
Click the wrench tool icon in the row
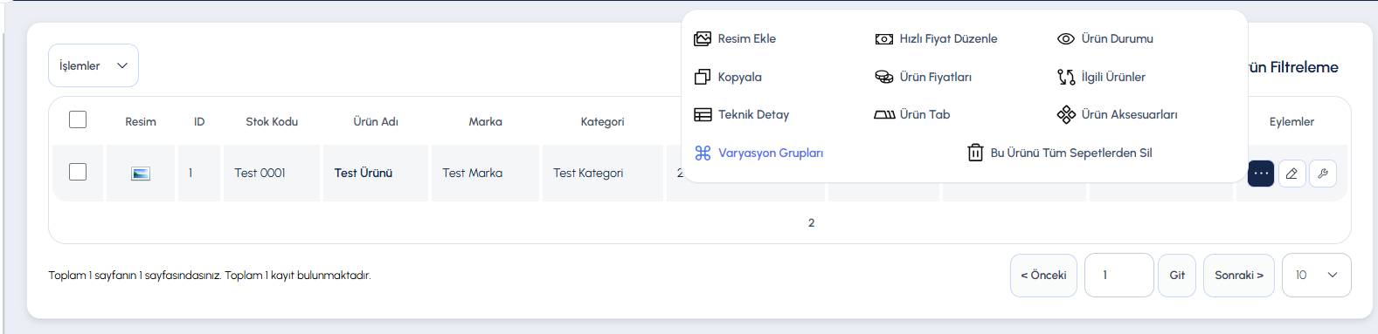(x=1323, y=174)
